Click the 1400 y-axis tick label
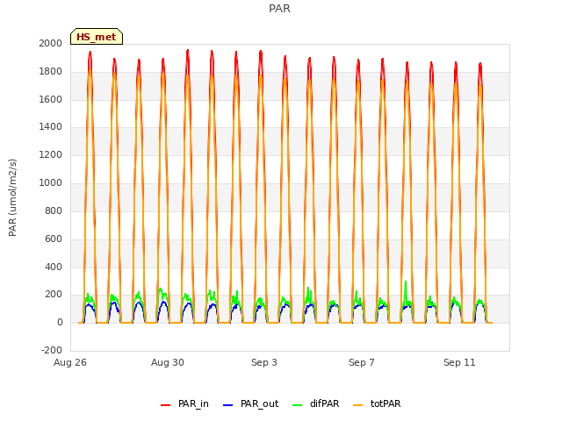The image size is (562, 421). pos(51,127)
